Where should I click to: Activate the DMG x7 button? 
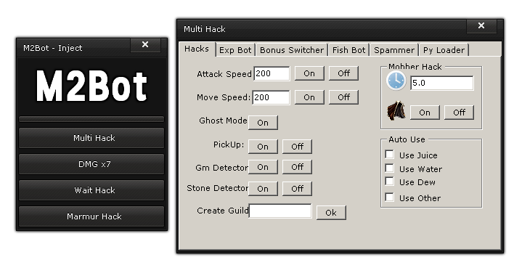(91, 164)
